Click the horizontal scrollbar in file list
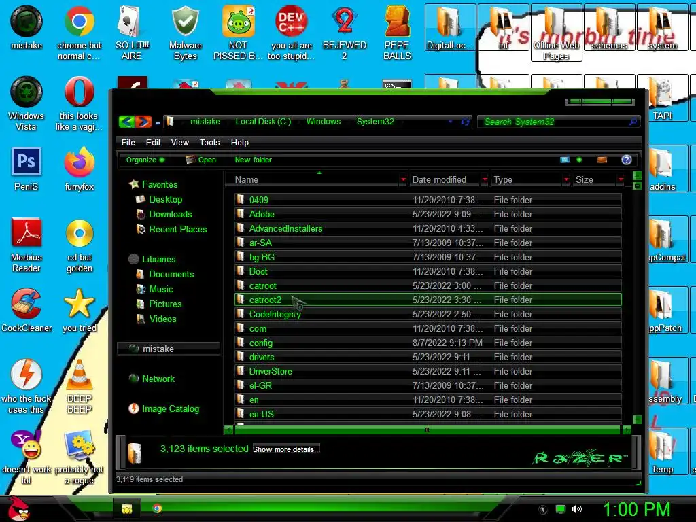This screenshot has width=696, height=522. click(427, 430)
